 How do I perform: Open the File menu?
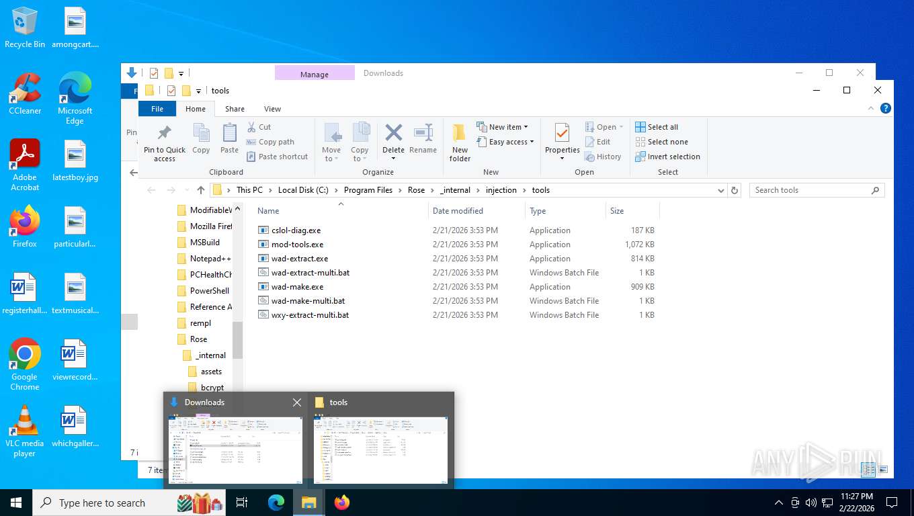[x=157, y=109]
